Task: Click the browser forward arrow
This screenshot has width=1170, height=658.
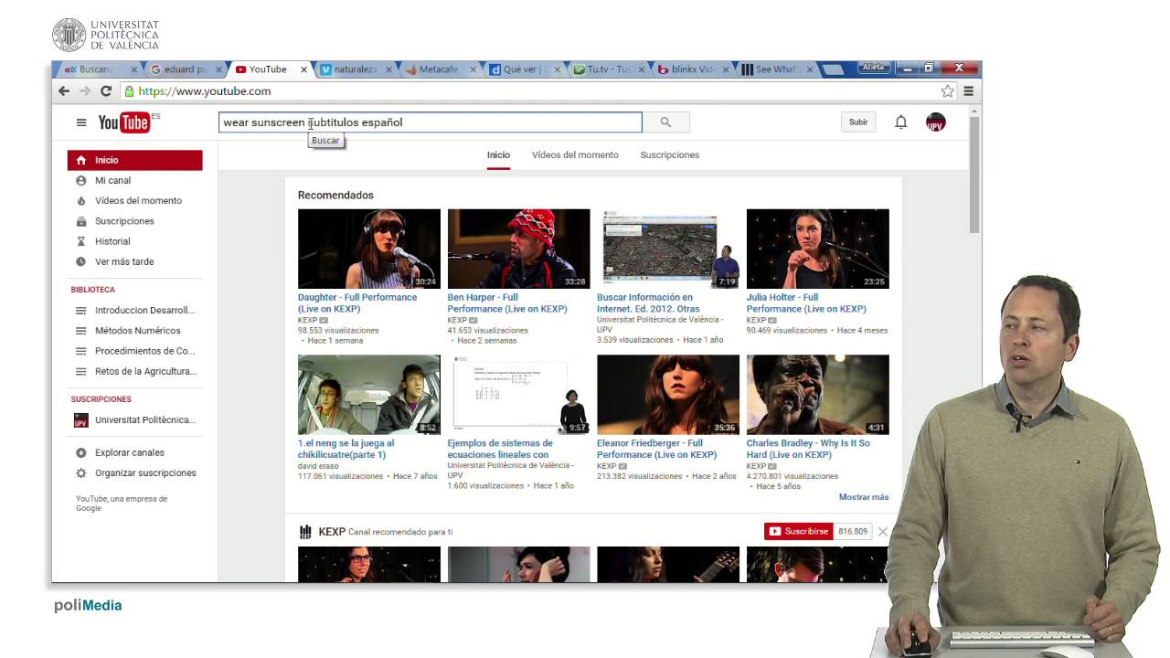Action: (x=85, y=91)
